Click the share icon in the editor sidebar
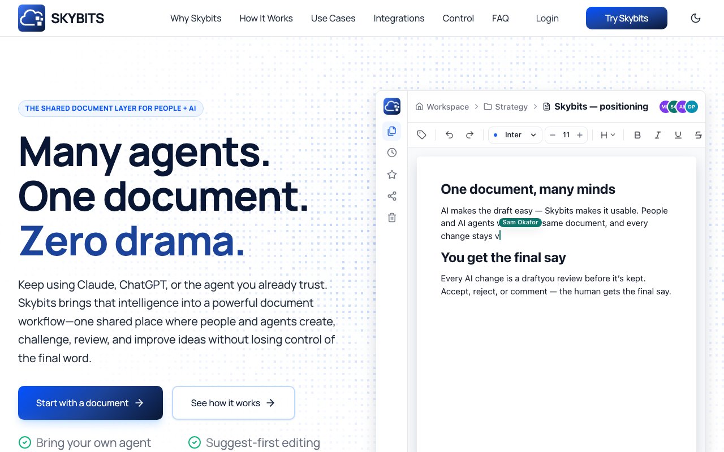Viewport: 724px width, 452px height. pos(392,196)
